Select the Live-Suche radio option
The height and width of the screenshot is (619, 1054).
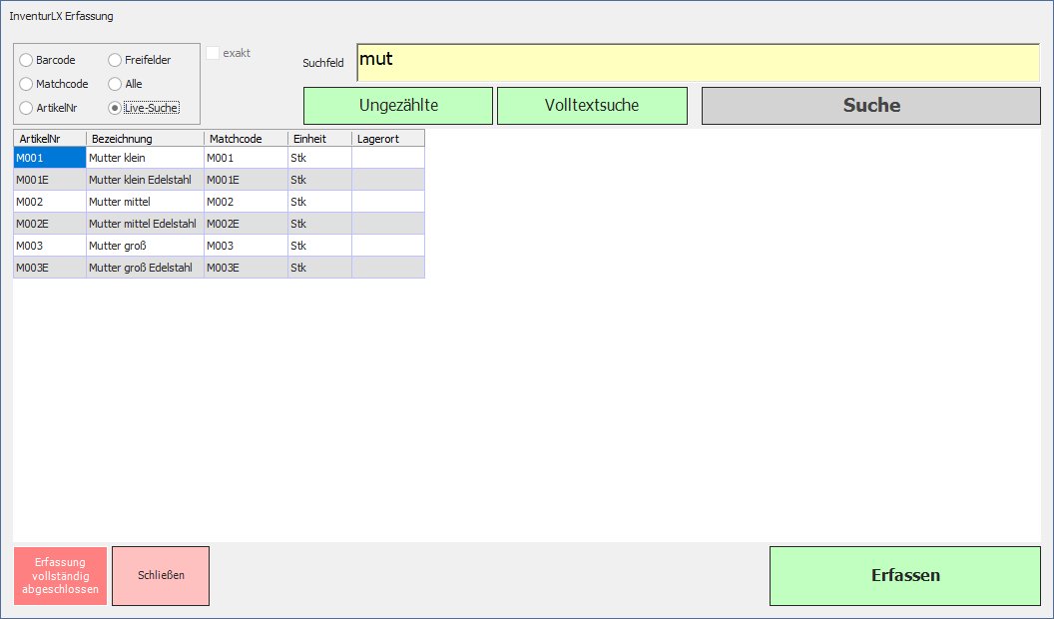tap(115, 108)
